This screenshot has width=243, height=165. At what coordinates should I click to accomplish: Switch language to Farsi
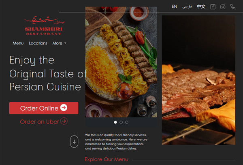click(x=187, y=6)
